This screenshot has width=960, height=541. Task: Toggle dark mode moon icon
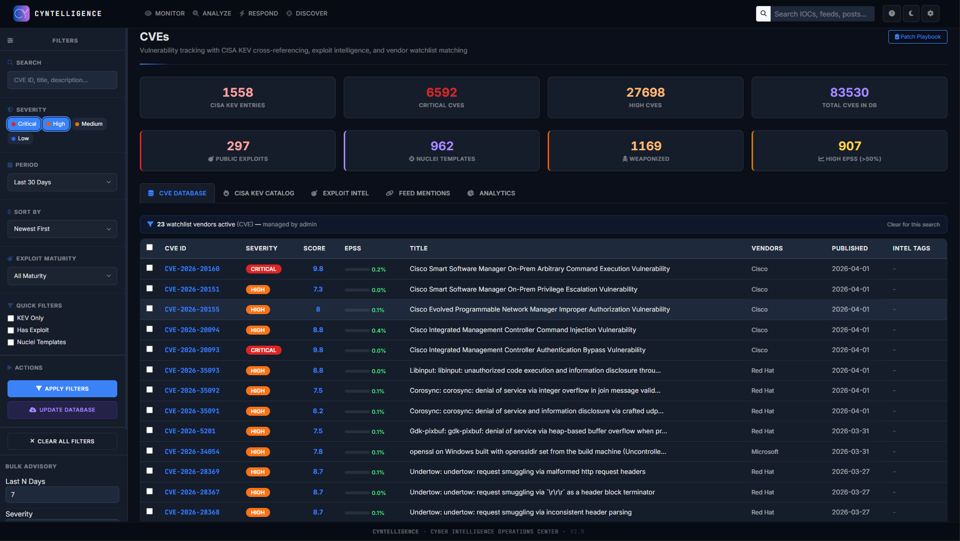tap(911, 14)
